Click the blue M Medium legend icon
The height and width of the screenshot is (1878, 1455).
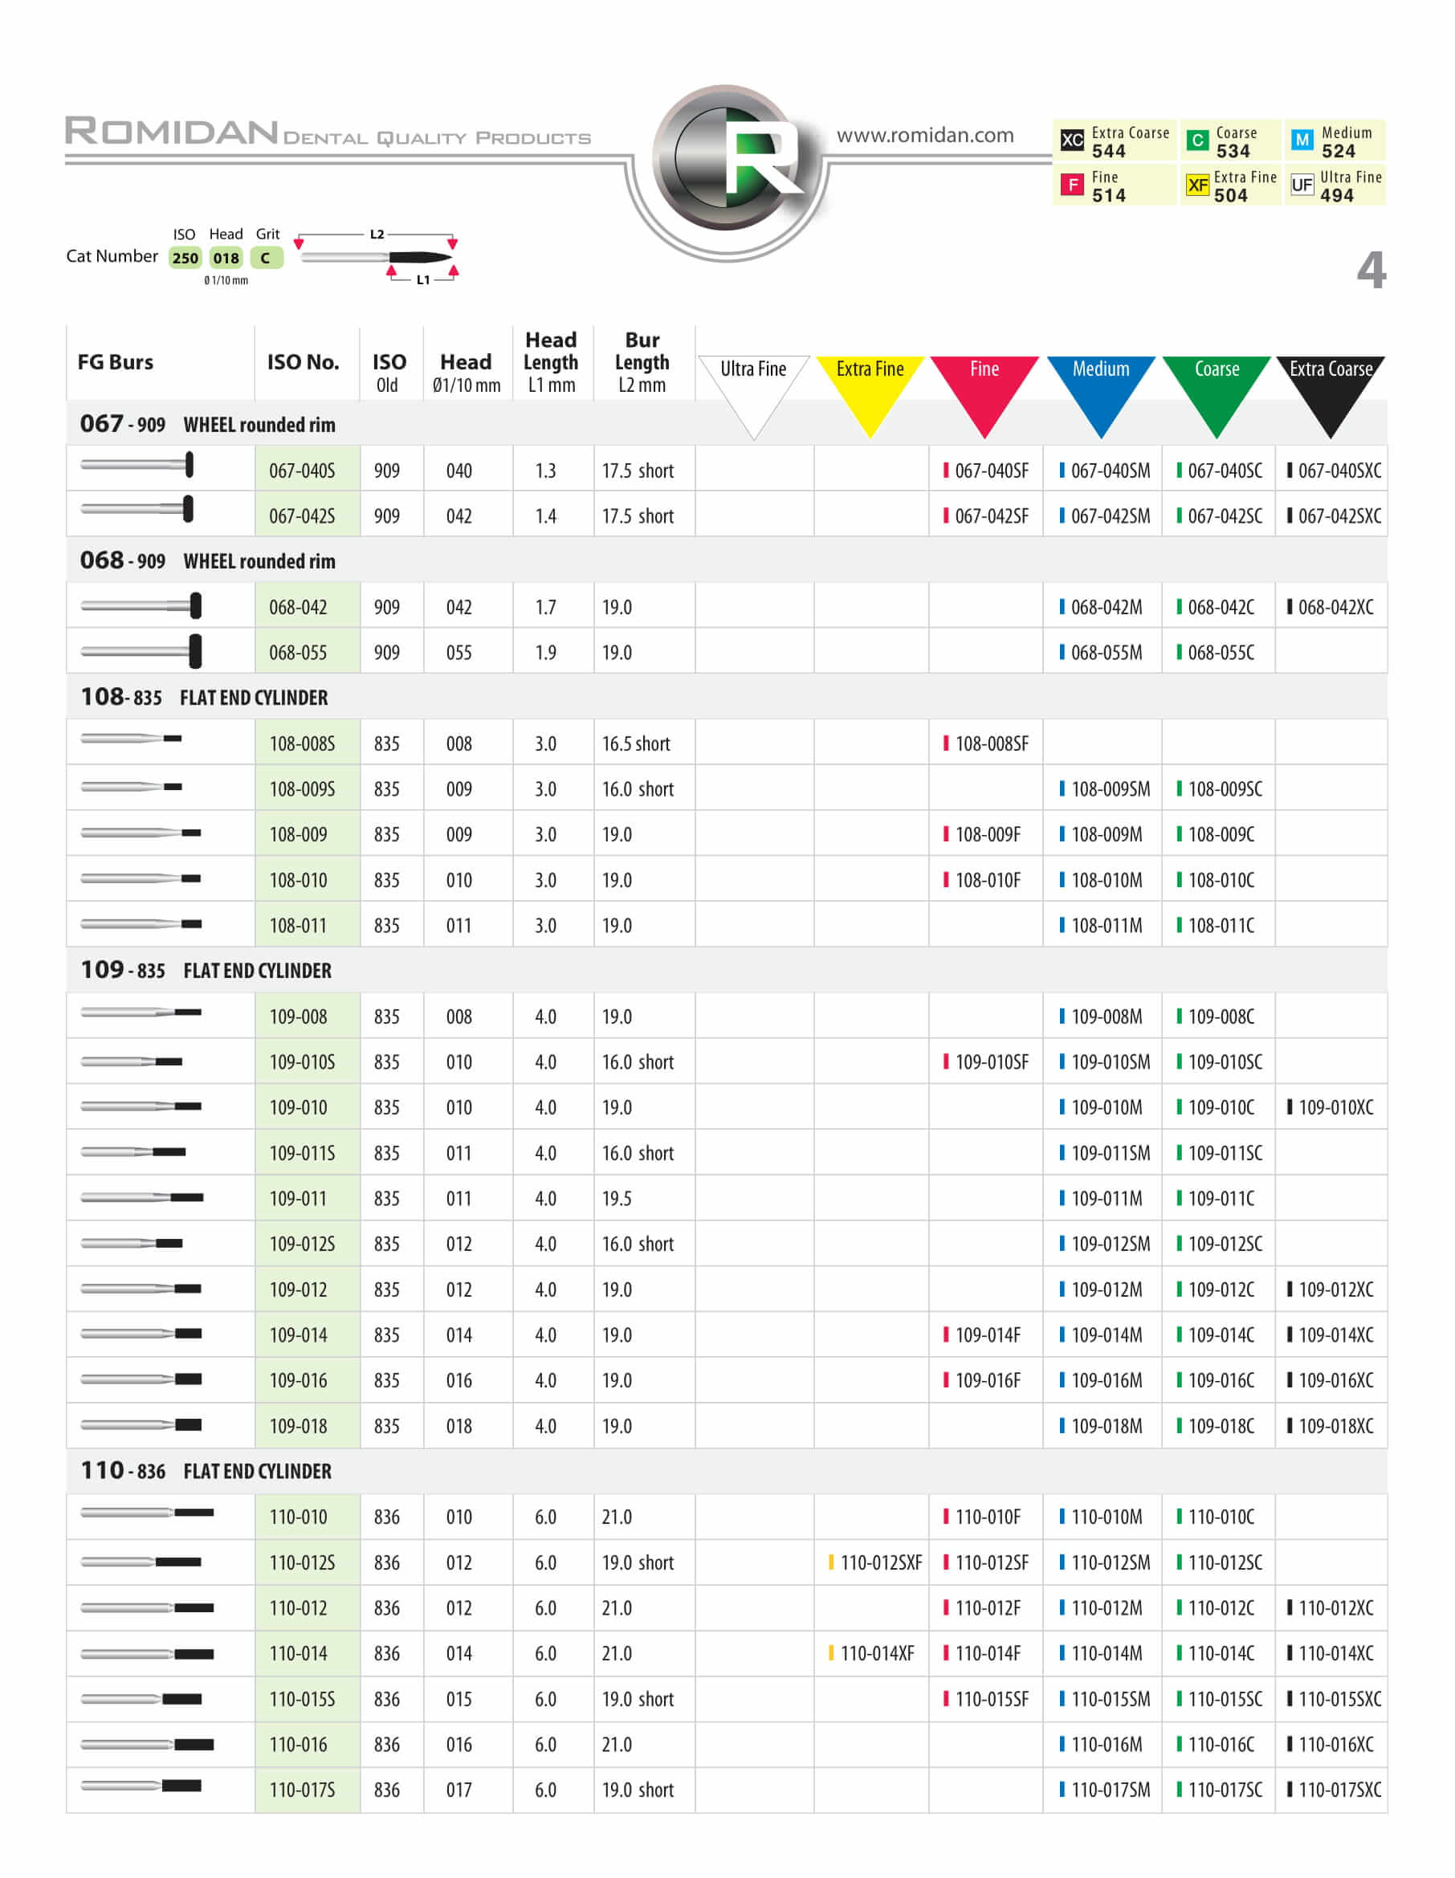click(x=1302, y=139)
